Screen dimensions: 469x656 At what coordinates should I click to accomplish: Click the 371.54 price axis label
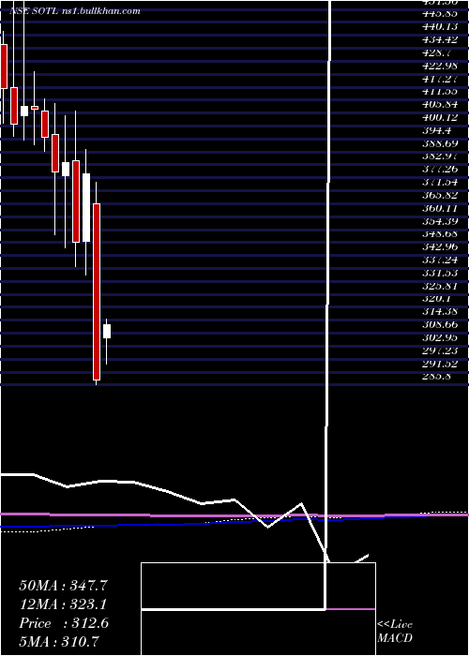coord(440,182)
